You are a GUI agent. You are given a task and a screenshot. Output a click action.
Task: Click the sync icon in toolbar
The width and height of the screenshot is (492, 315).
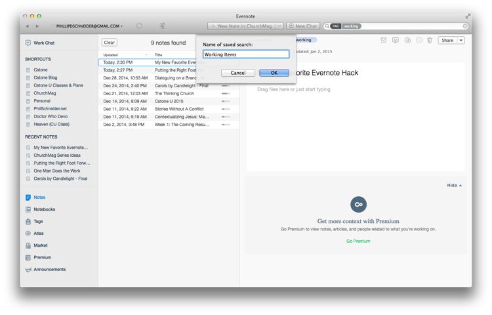point(139,26)
